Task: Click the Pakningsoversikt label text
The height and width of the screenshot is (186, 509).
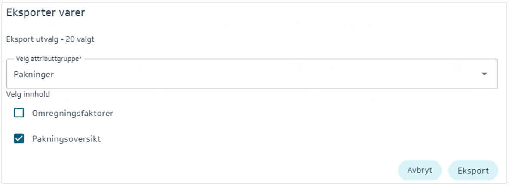Action: click(x=66, y=139)
